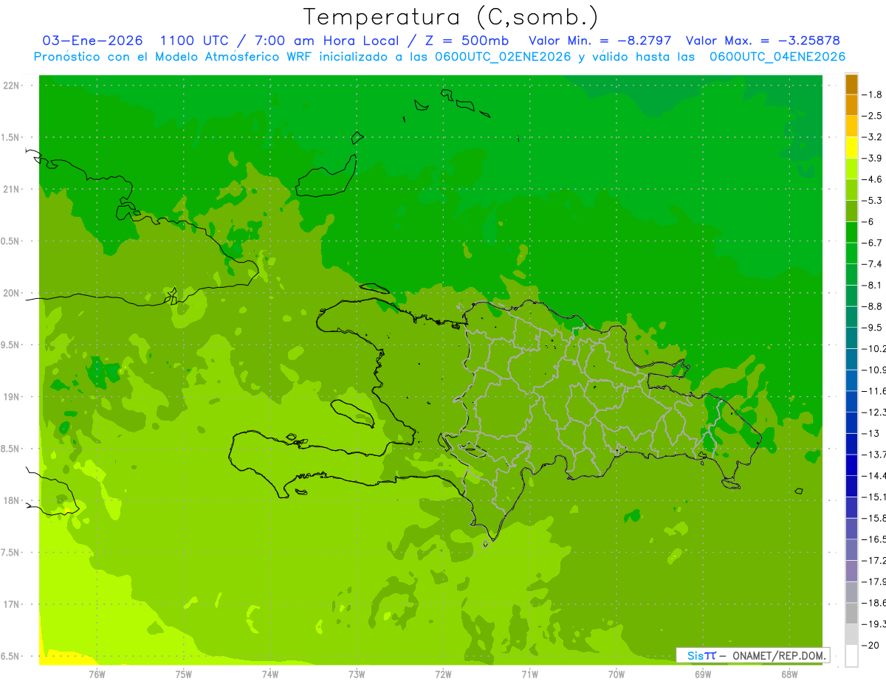Click the '-2.5' colorbar label
Image resolution: width=886 pixels, height=684 pixels.
click(872, 116)
